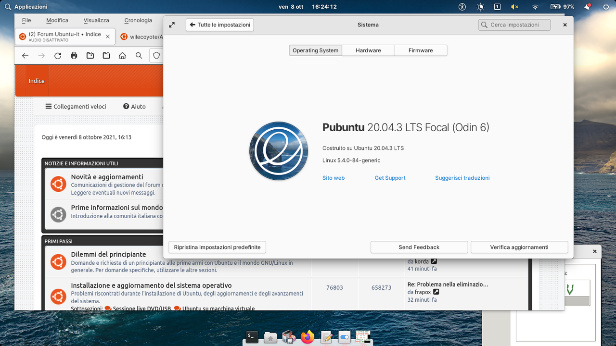Screen dimensions: 616x346
Task: Open Files home folder from dock
Action: tap(270, 338)
